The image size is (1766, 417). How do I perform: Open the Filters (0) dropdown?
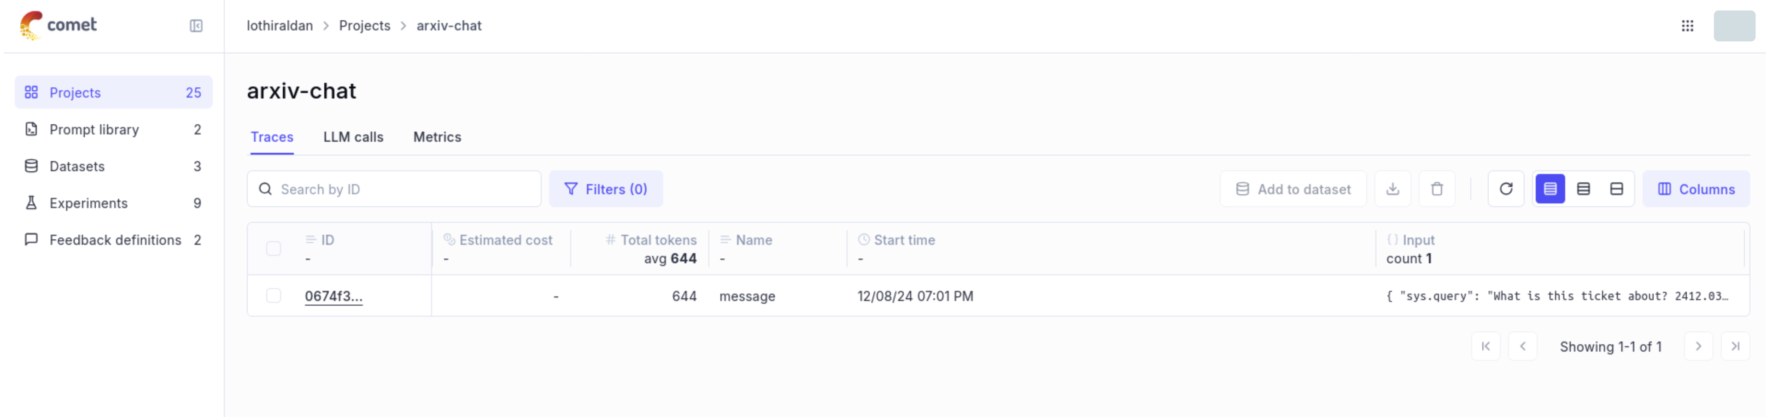[x=605, y=189]
